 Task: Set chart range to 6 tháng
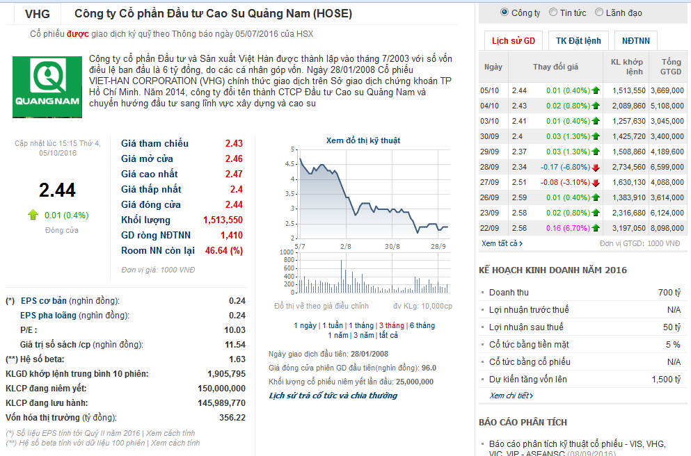pos(422,325)
